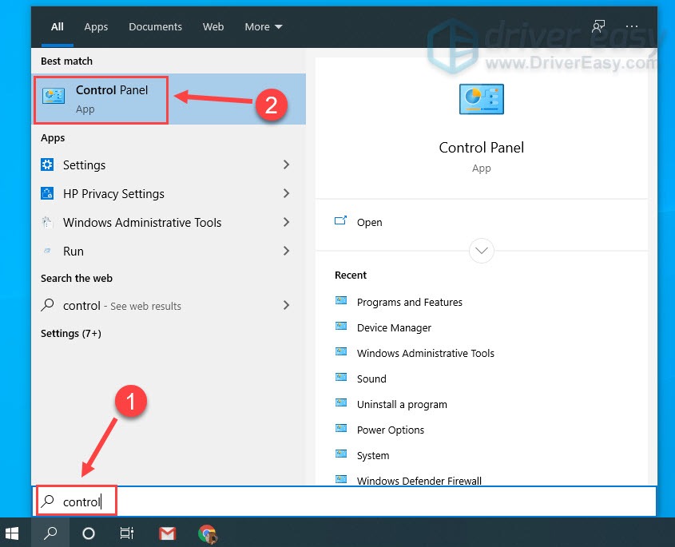Click the search box containing control
675x547 pixels.
click(x=344, y=501)
